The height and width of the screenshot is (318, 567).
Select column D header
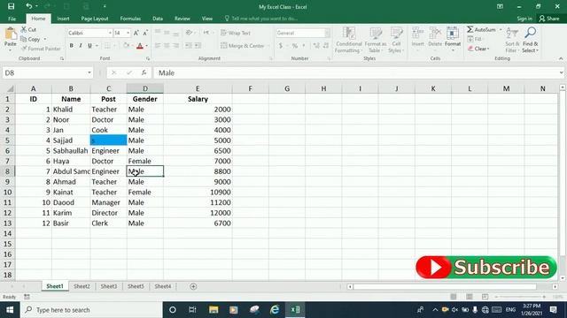(145, 88)
